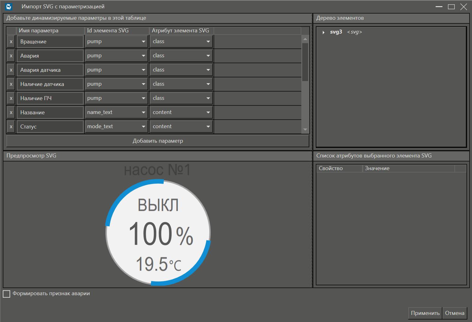Click Id элемента SVG column header
The width and height of the screenshot is (472, 322).
click(x=117, y=31)
